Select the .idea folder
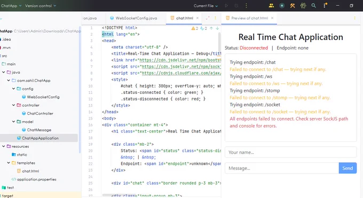 (5, 39)
